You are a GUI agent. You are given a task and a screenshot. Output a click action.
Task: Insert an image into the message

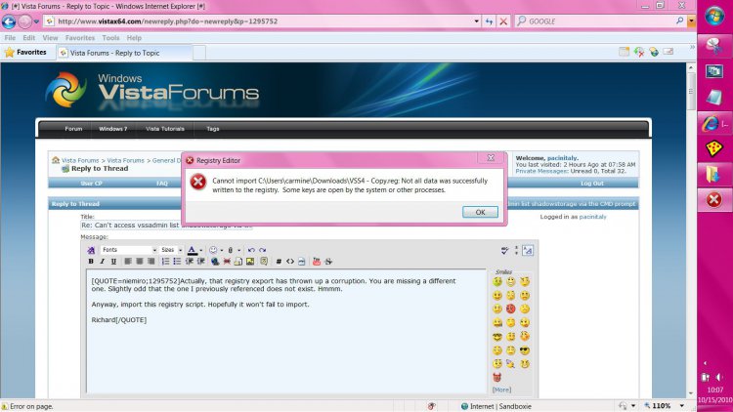click(250, 262)
